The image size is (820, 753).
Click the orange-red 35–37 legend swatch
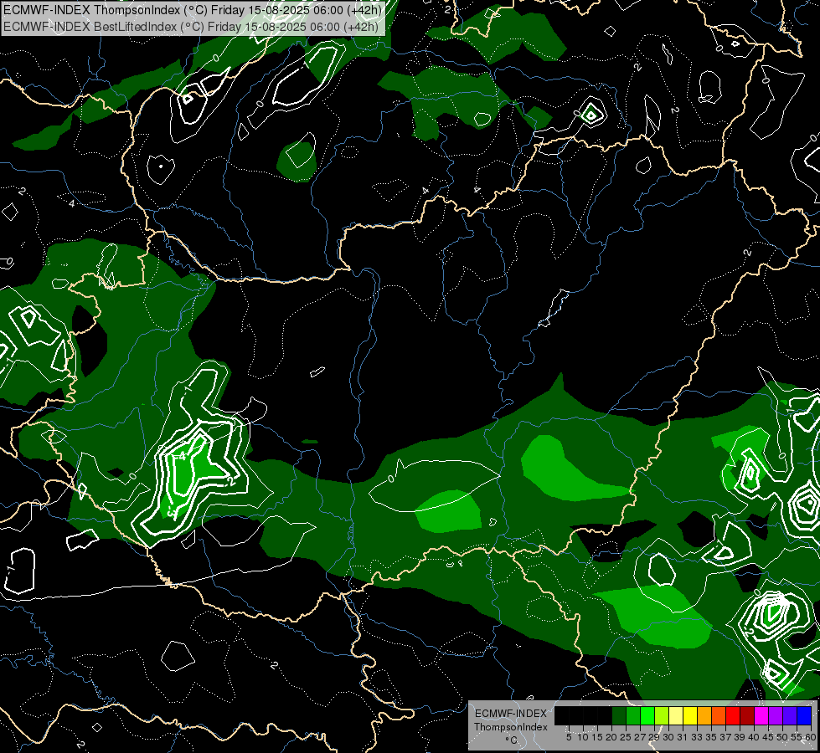pos(719,715)
